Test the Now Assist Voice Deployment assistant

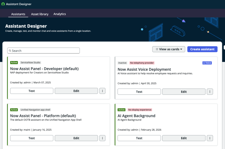139,92
